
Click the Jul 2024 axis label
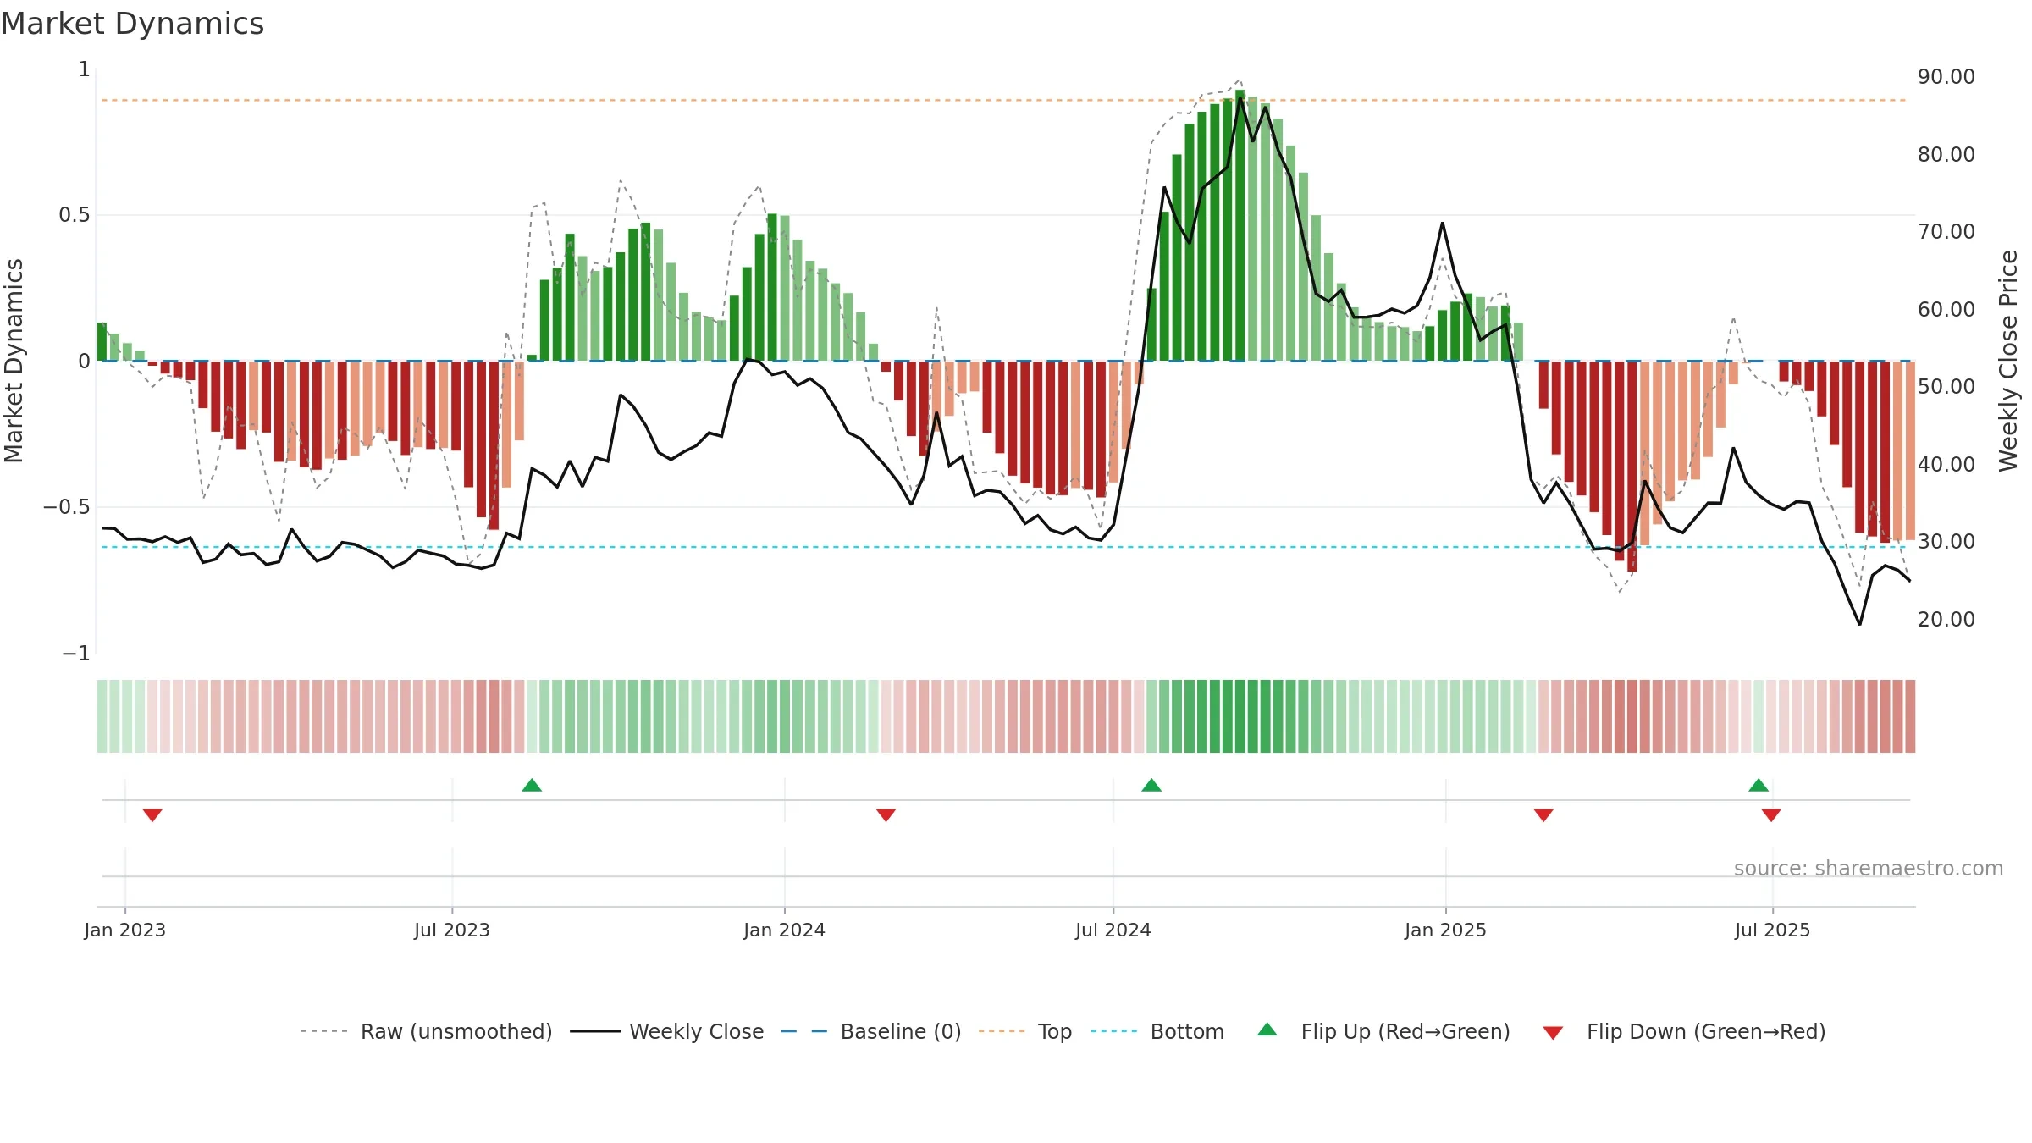click(1113, 930)
